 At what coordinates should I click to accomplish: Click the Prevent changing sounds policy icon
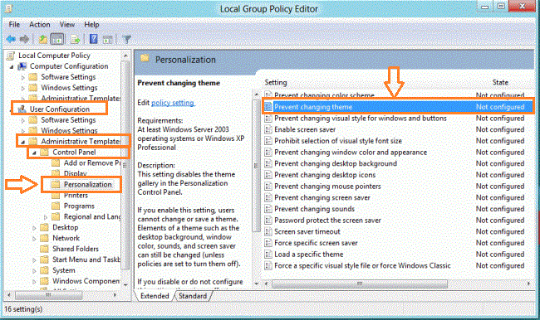point(268,209)
